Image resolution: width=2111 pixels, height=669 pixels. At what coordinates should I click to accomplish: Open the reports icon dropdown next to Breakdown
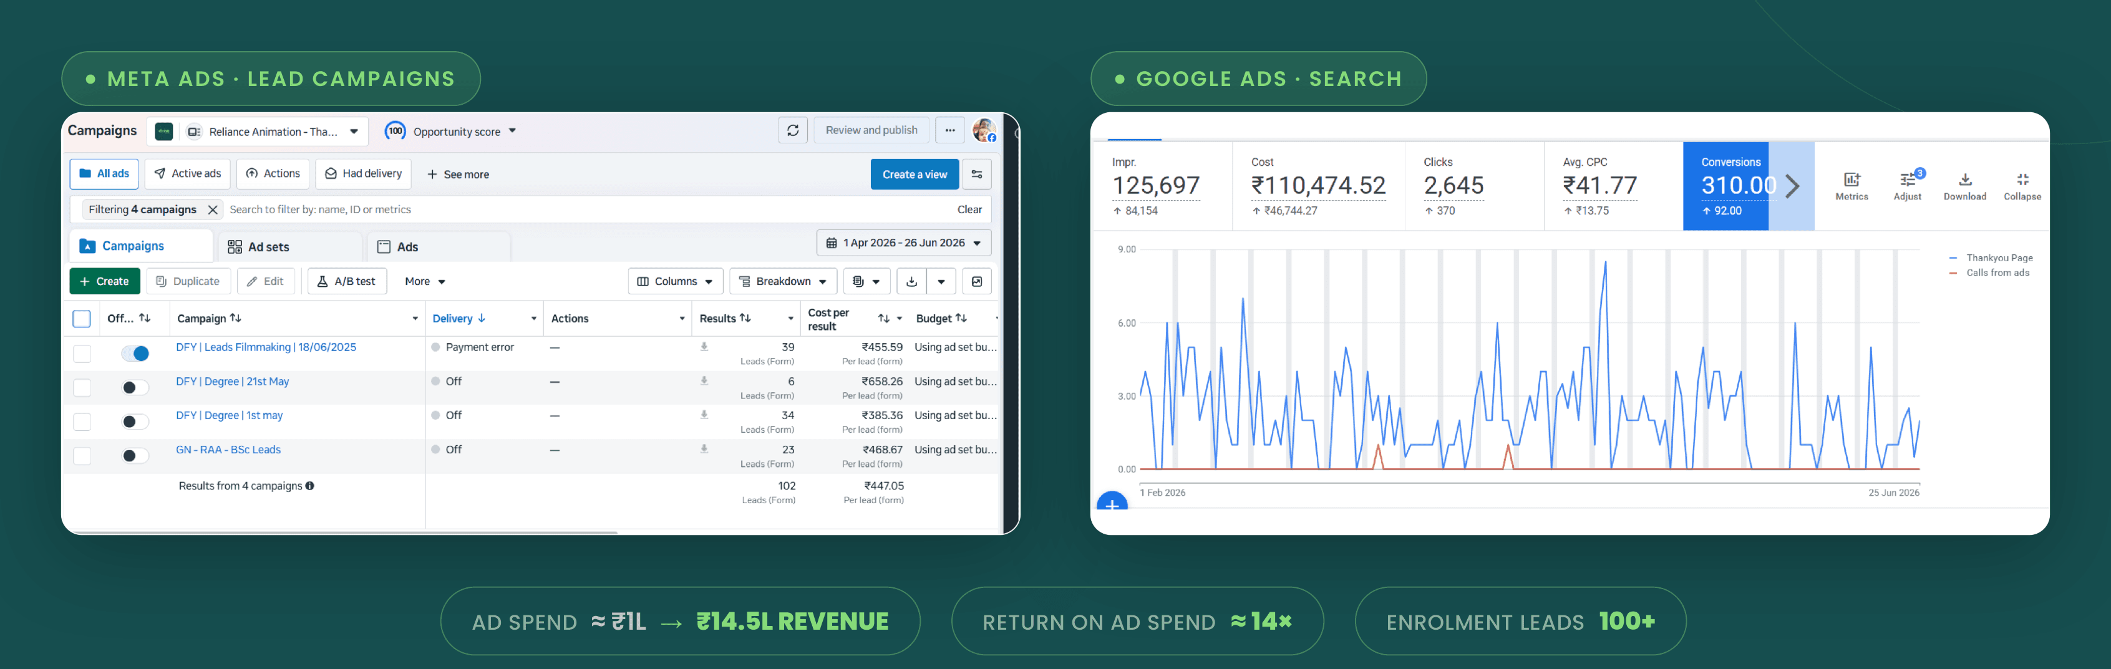pyautogui.click(x=866, y=281)
